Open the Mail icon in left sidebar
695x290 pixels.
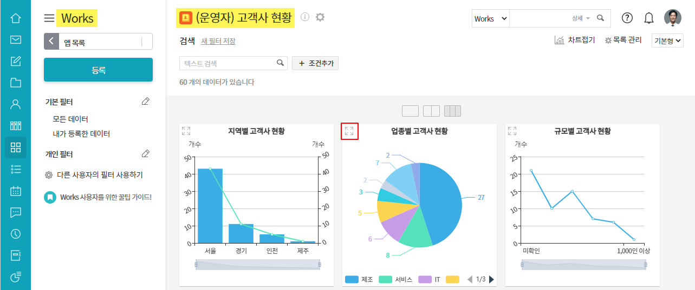(16, 39)
